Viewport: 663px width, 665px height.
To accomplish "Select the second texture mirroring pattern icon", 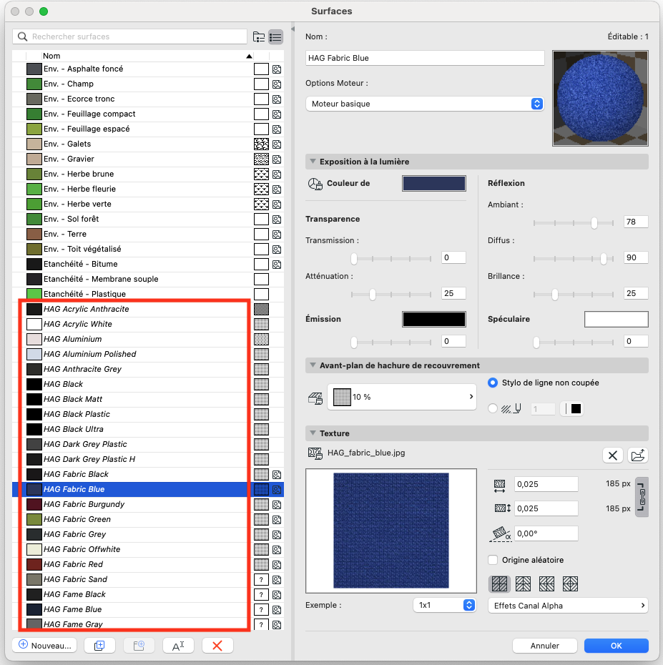I will coord(523,584).
